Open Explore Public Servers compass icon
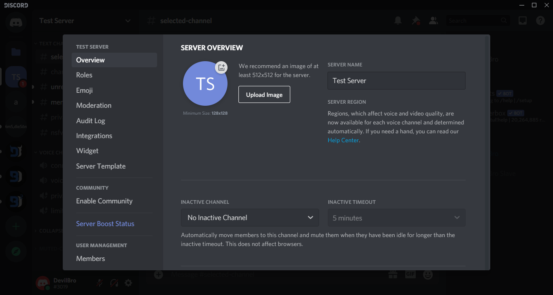The height and width of the screenshot is (295, 553). 16,252
